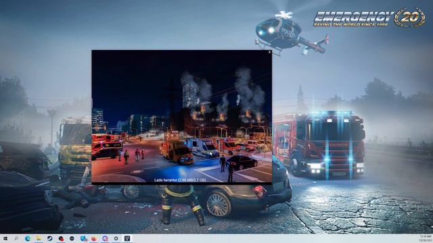433x243 pixels.
Task: Open the dark round taskbar app
Action: 72,238
